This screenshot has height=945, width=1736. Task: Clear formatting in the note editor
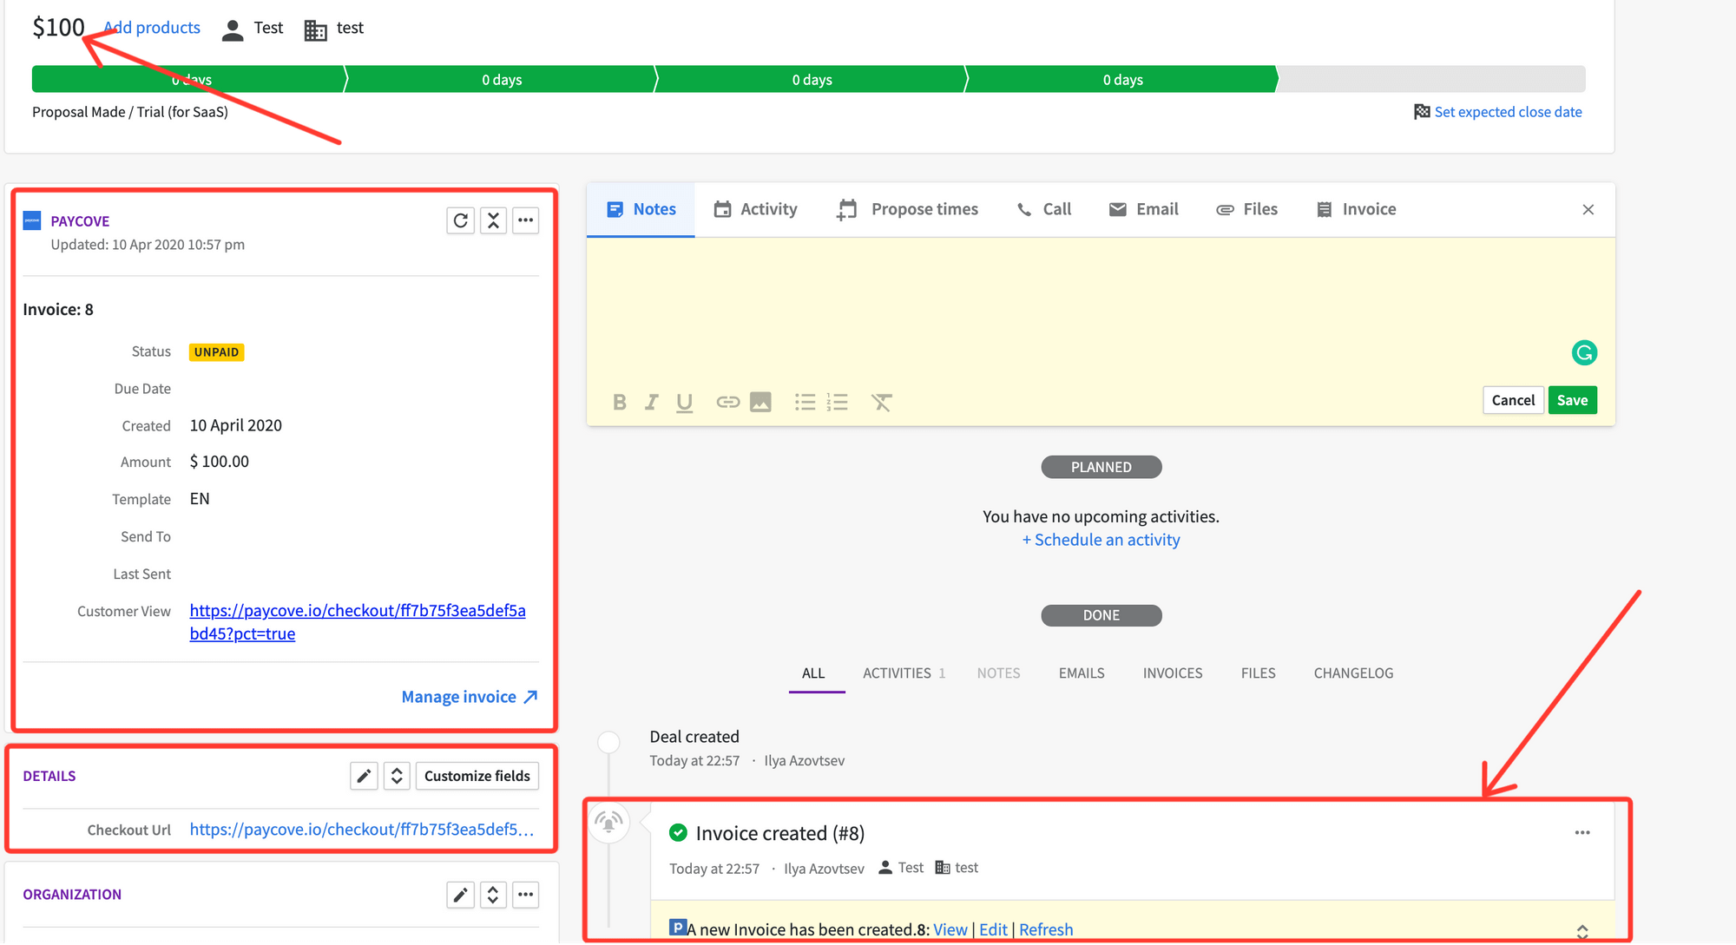[x=882, y=401]
